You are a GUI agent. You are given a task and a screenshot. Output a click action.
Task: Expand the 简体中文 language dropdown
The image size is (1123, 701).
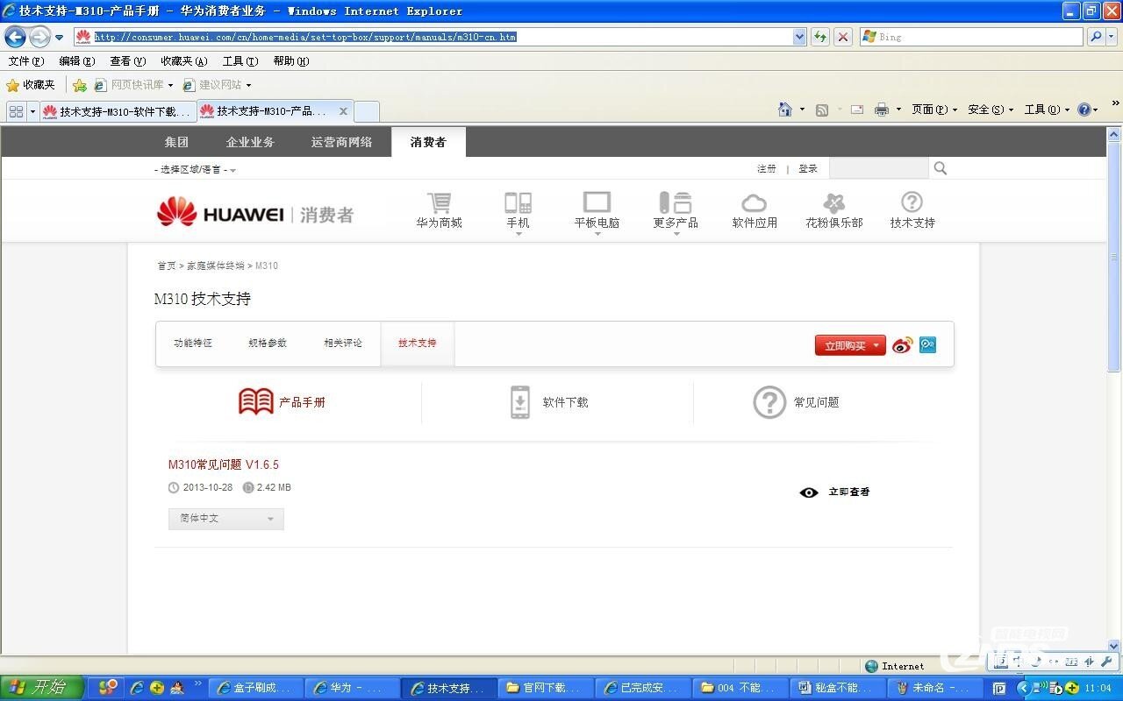click(x=226, y=519)
